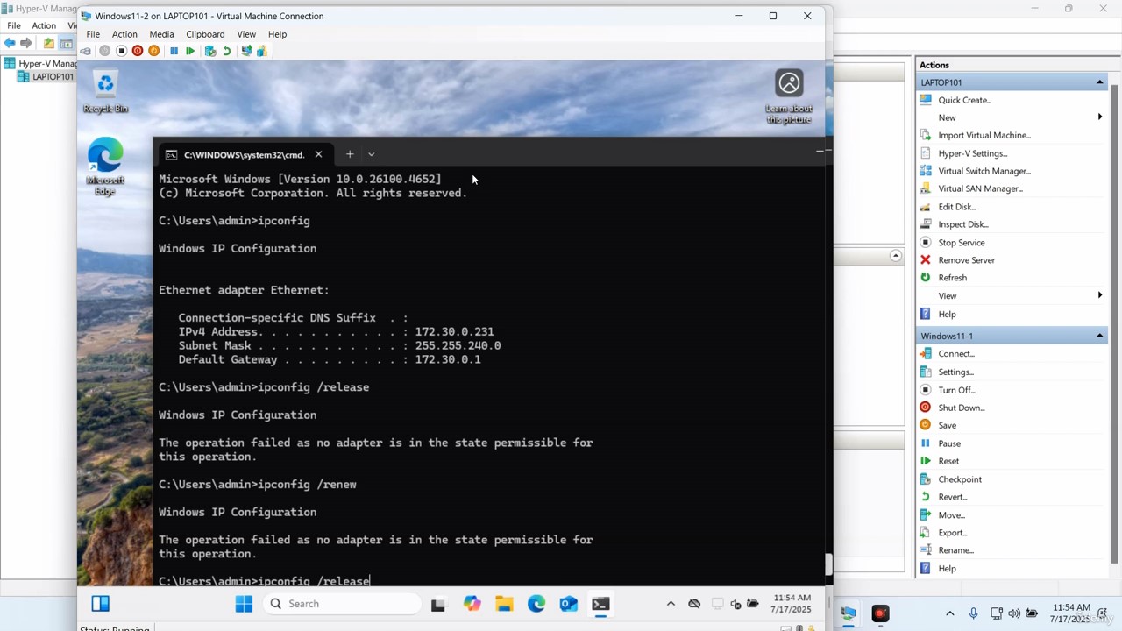The height and width of the screenshot is (631, 1122).
Task: Open the Microsoft Edge desktop icon
Action: click(x=105, y=167)
